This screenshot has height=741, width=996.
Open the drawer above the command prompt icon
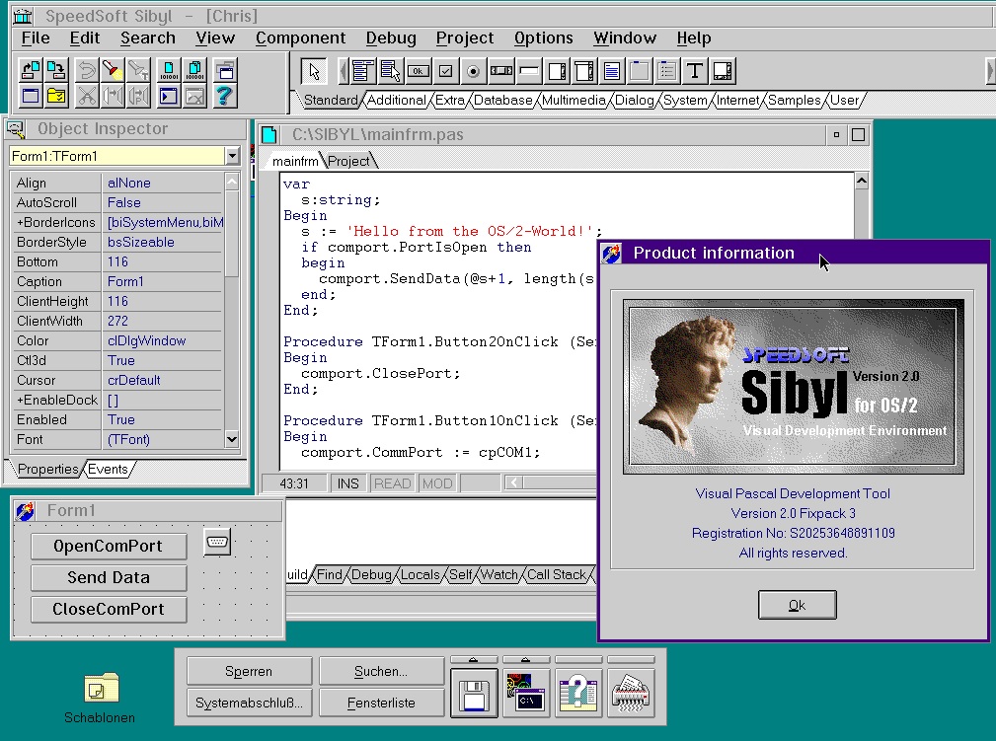pos(525,660)
